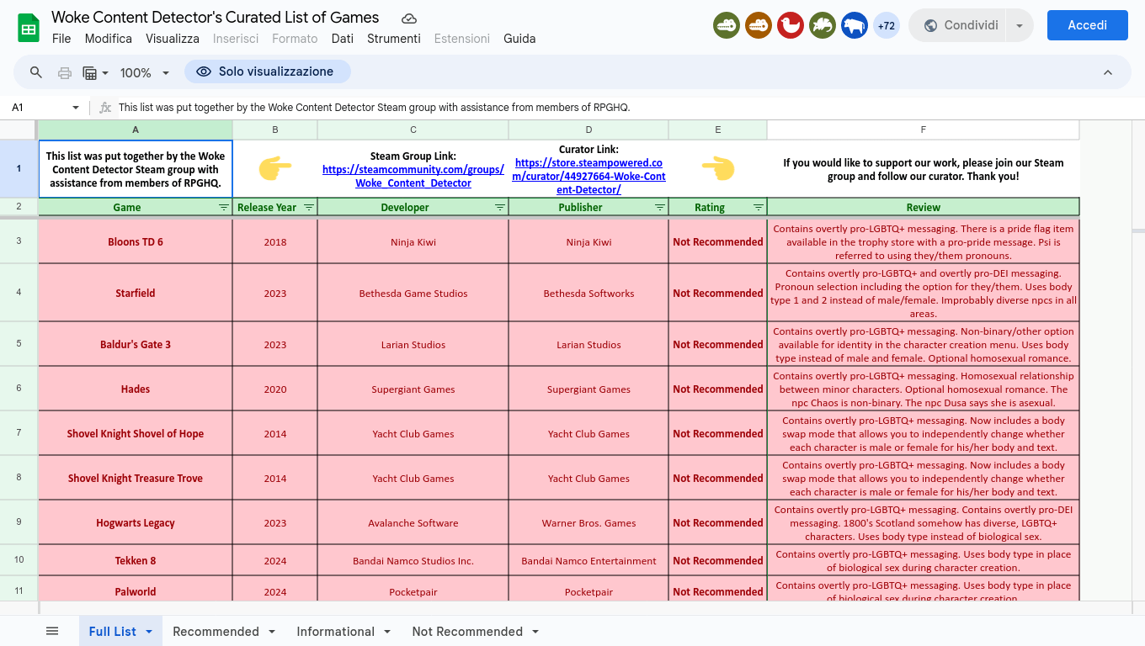Viewport: 1145px width, 646px height.
Task: Open the Visualizza menu
Action: (x=173, y=39)
